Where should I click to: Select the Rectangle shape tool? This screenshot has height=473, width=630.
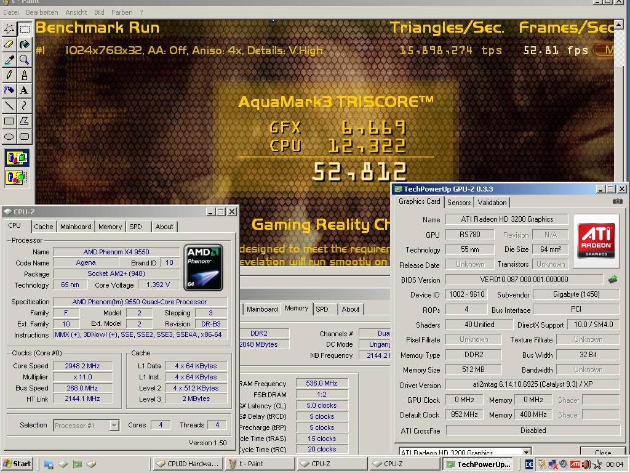[9, 121]
